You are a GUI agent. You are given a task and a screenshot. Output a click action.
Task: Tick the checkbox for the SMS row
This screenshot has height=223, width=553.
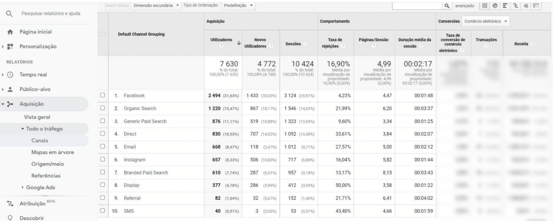[x=103, y=211]
